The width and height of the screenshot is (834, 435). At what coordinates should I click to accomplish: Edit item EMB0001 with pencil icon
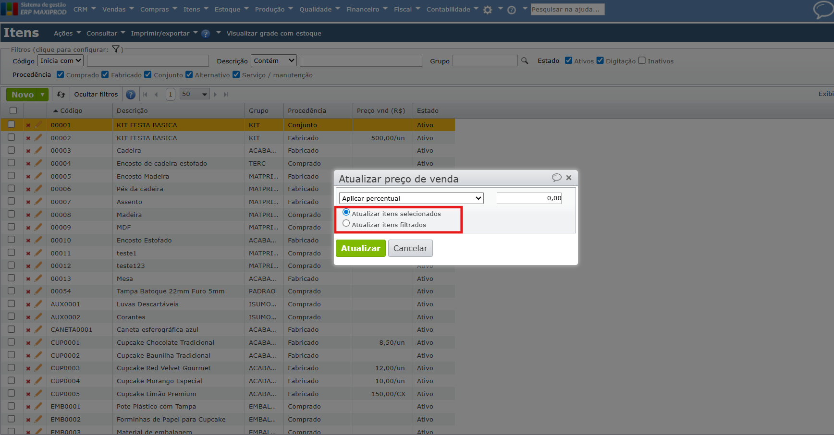click(38, 406)
